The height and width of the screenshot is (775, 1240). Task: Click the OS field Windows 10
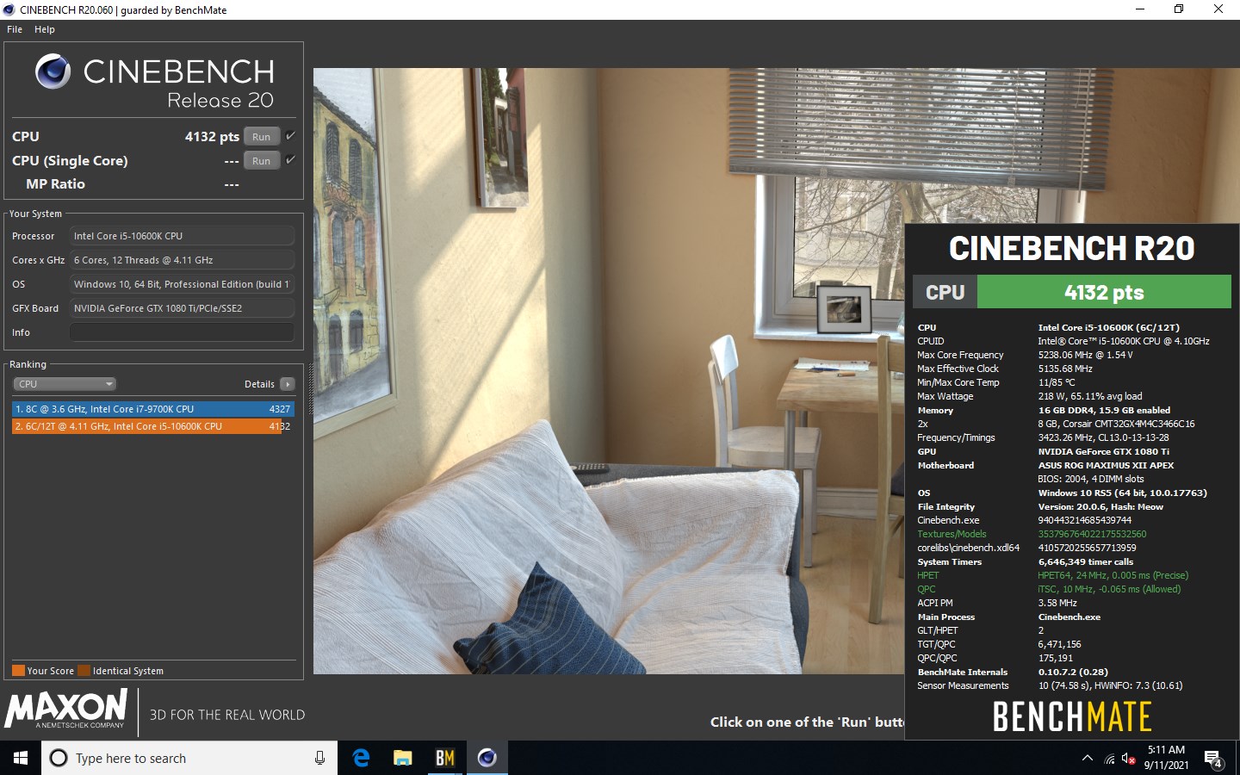point(182,284)
